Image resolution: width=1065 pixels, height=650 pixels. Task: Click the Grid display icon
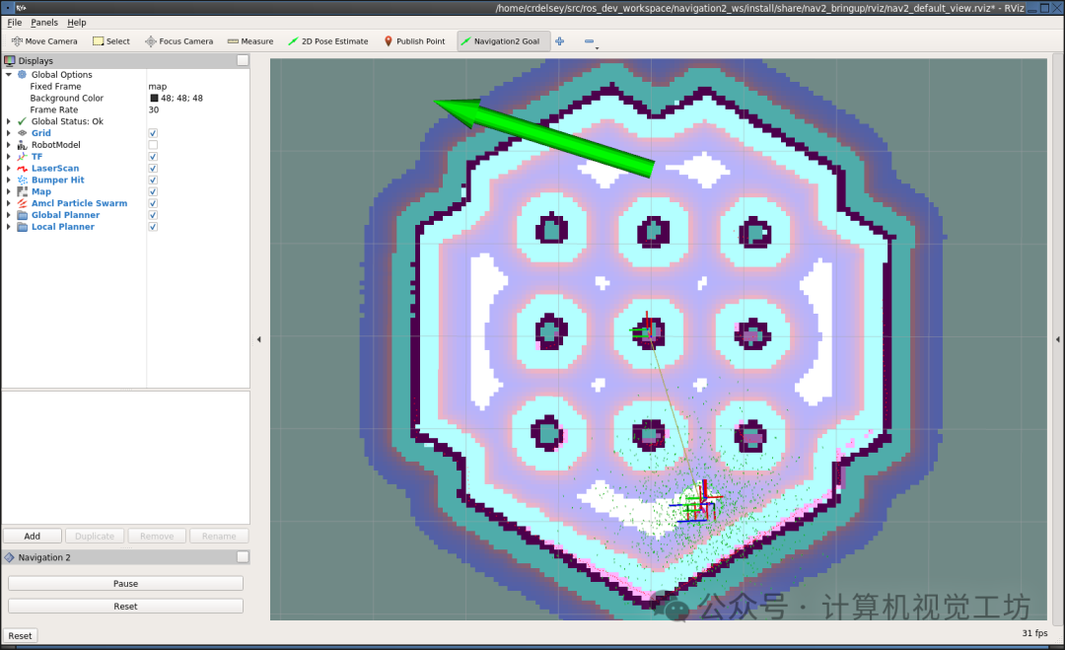(23, 133)
